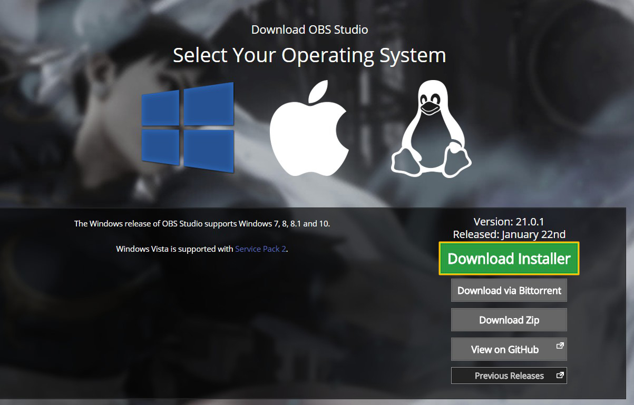Open View on GitHub link button
Viewport: 634px width, 405px height.
click(509, 349)
